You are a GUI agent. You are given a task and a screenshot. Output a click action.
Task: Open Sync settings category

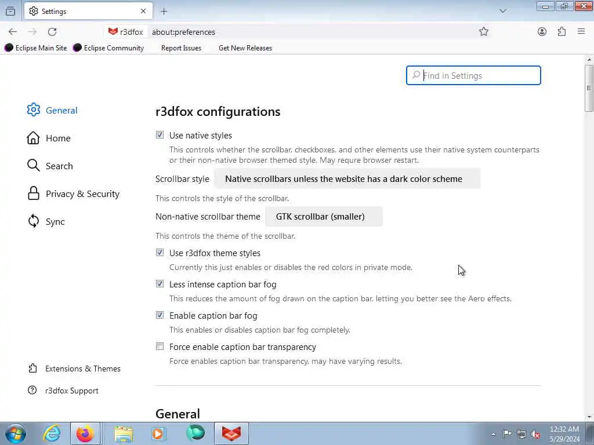[46, 221]
